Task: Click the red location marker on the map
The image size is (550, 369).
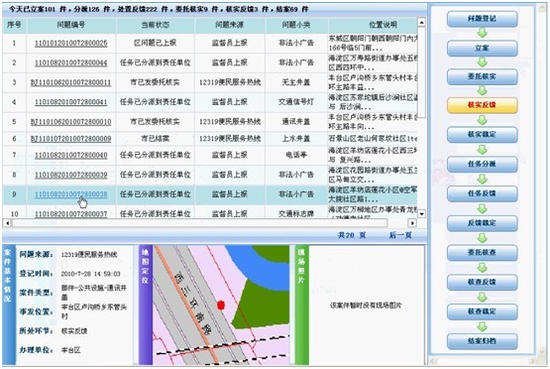Action: (x=221, y=306)
